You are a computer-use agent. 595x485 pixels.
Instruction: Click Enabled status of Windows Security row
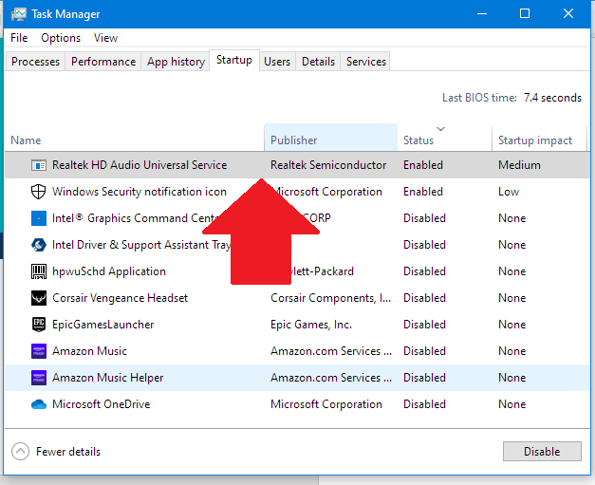[423, 192]
